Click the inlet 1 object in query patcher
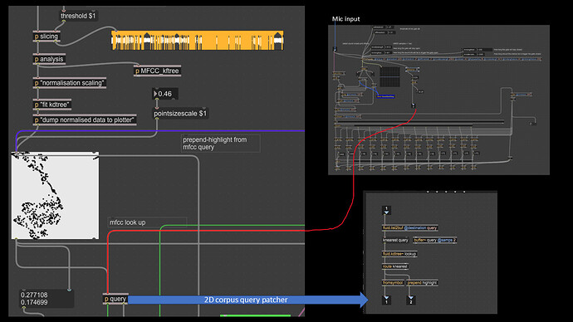This screenshot has height=322, width=573. pyautogui.click(x=386, y=210)
